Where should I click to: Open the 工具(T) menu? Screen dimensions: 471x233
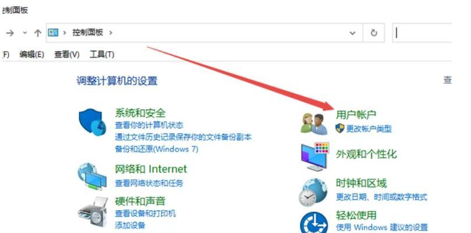click(102, 54)
